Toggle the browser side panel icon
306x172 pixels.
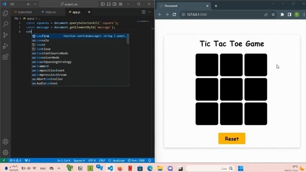[x=289, y=14]
